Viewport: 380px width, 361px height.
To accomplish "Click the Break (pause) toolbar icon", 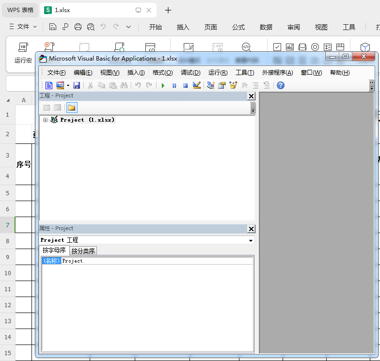I will [x=174, y=85].
